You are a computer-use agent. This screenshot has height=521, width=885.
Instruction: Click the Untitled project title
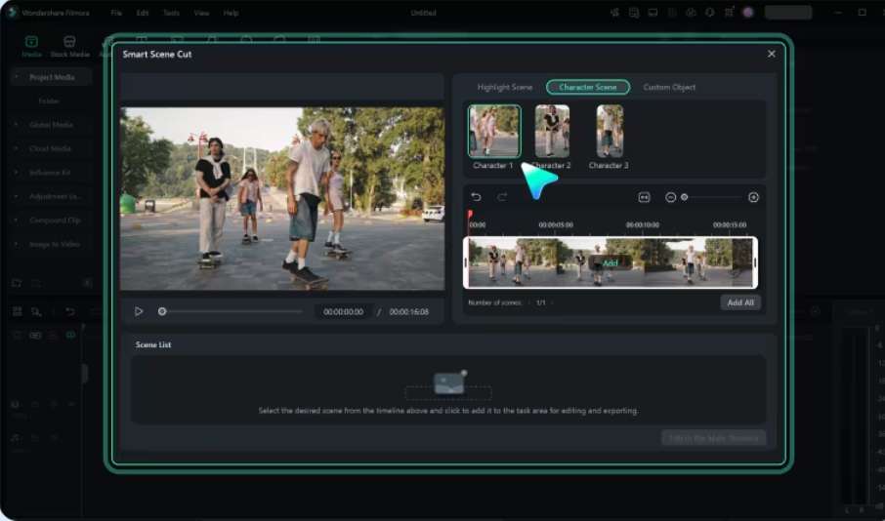point(423,13)
